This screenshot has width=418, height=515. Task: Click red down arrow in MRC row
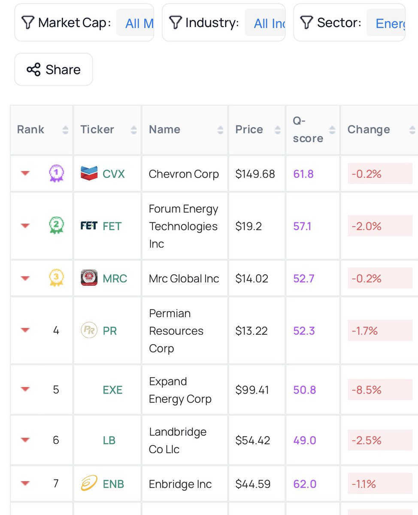25,278
